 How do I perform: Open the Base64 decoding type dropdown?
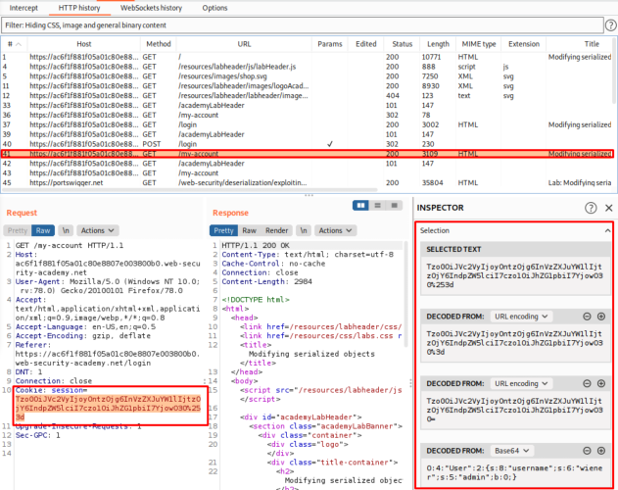point(511,449)
